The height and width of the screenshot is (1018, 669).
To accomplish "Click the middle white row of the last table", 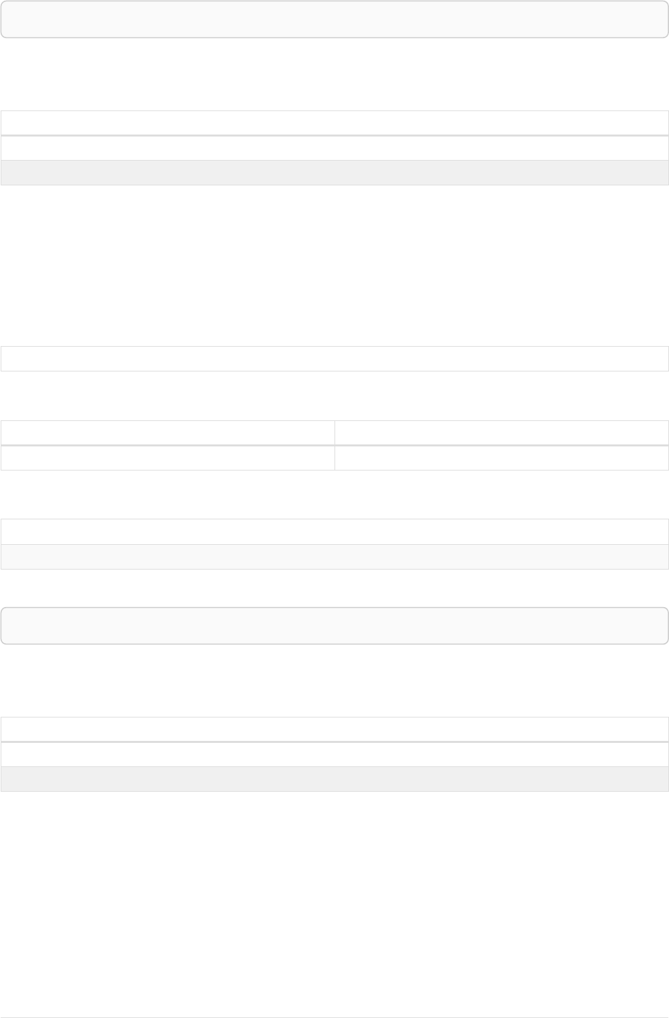I will tap(334, 754).
